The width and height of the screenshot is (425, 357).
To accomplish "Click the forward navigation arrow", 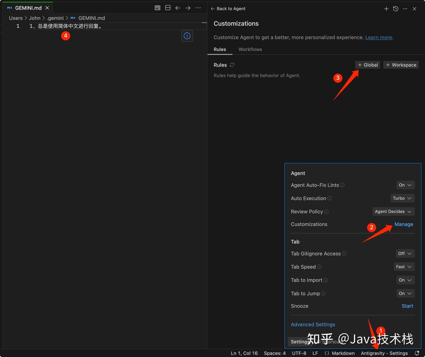I will (x=188, y=8).
